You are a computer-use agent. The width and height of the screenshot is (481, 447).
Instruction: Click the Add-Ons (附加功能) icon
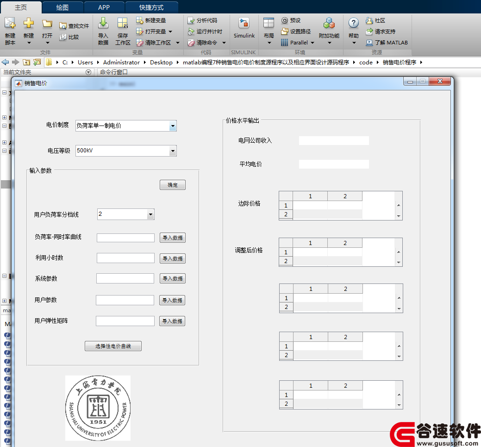[x=329, y=23]
